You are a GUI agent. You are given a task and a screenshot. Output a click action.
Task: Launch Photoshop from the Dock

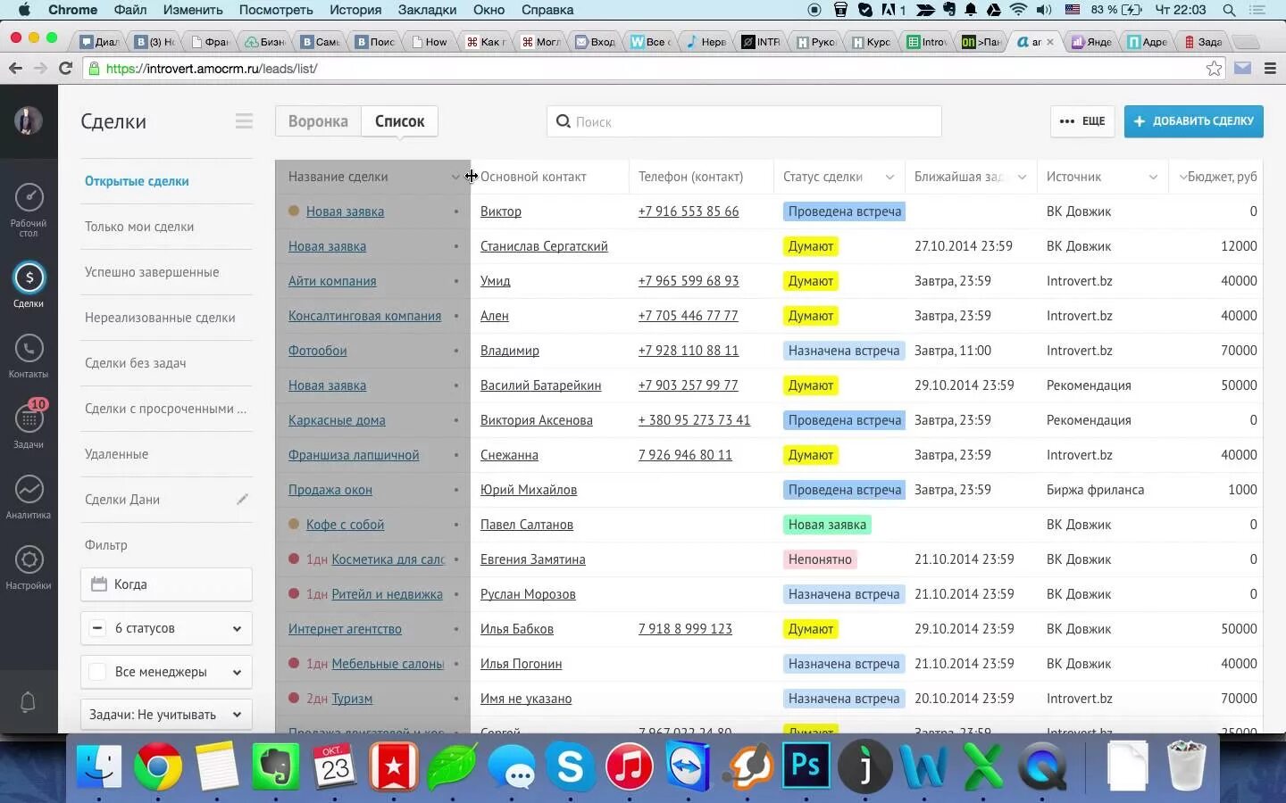pyautogui.click(x=806, y=765)
